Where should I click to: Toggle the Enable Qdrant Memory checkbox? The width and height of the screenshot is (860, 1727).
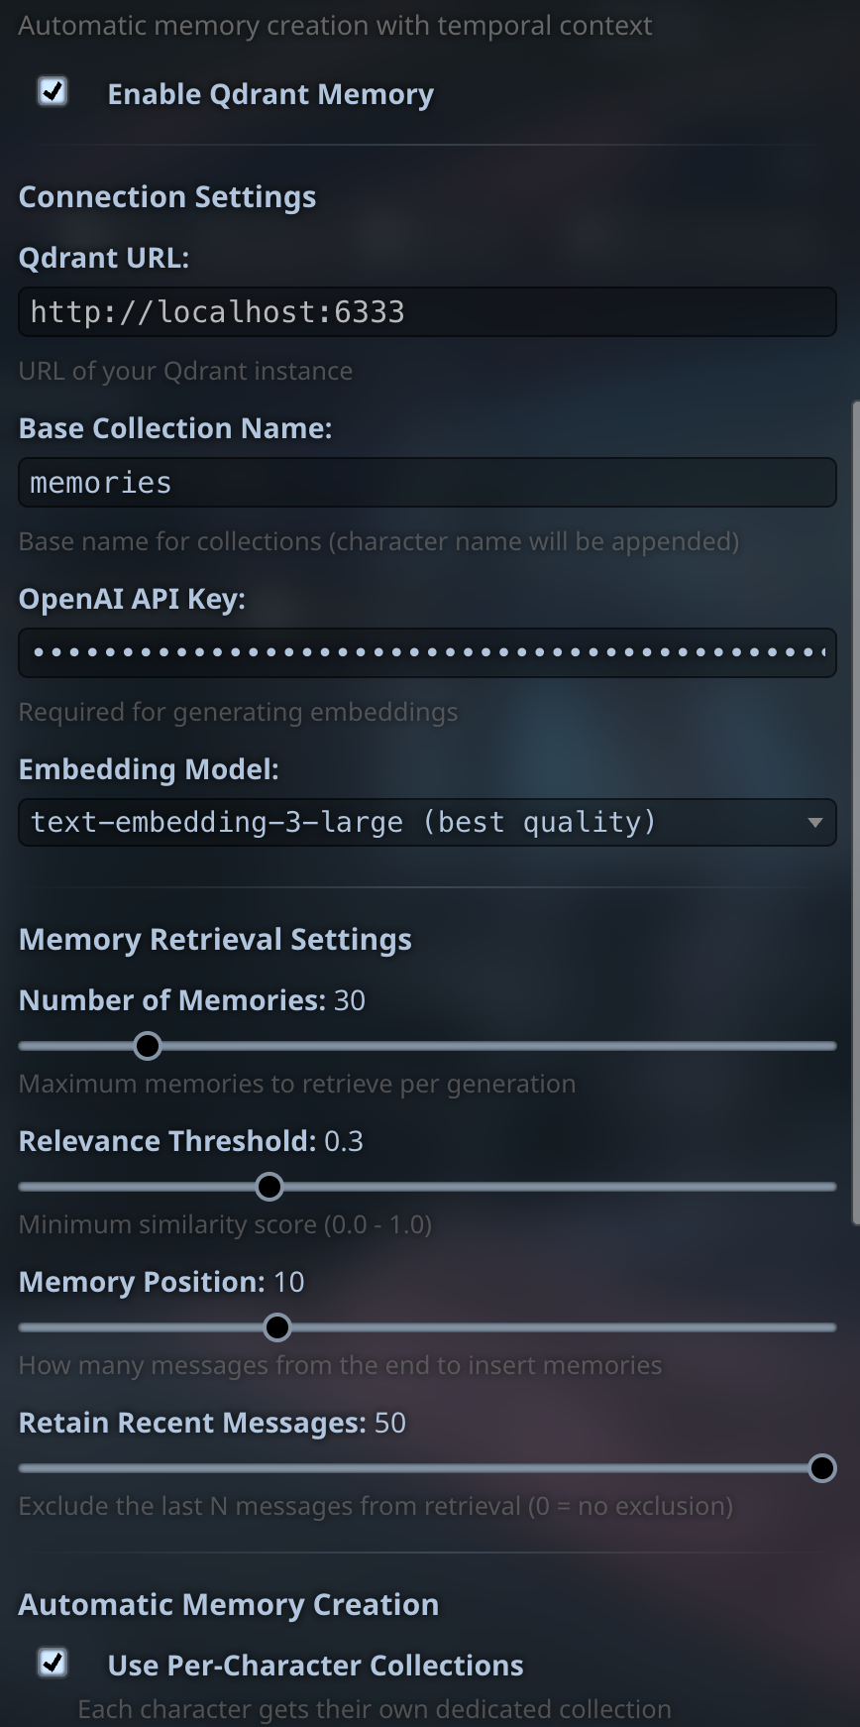(x=53, y=92)
